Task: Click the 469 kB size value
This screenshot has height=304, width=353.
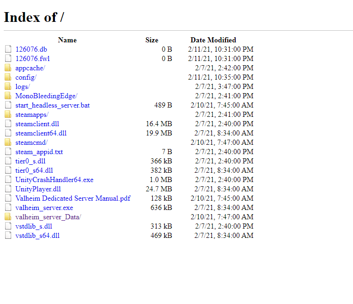Action: tap(162, 236)
